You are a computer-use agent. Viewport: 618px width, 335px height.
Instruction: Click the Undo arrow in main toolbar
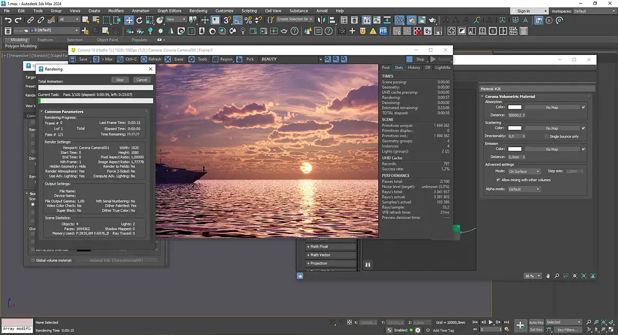(x=8, y=20)
